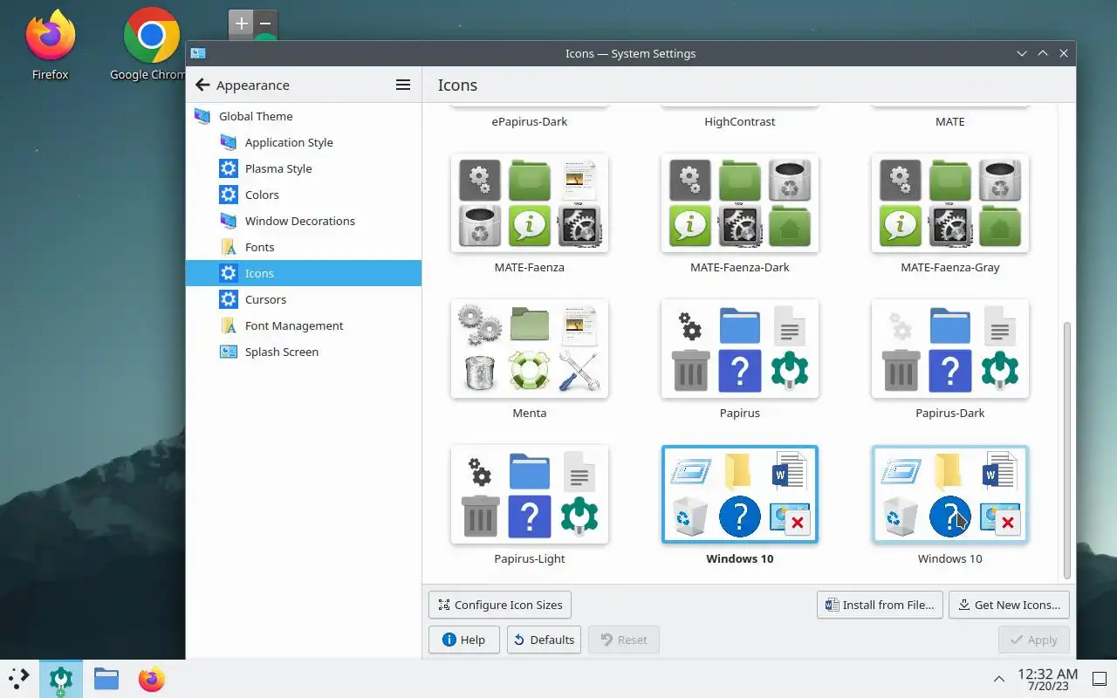Open Window Decorations settings
Image resolution: width=1117 pixels, height=698 pixels.
tap(304, 221)
